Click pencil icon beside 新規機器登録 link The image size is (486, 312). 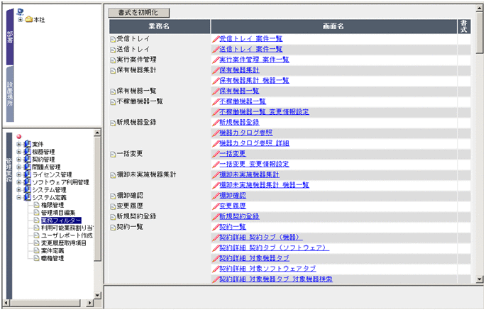(216, 123)
